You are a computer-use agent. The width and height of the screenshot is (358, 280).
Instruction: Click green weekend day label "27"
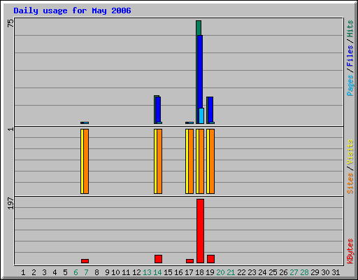(x=294, y=272)
